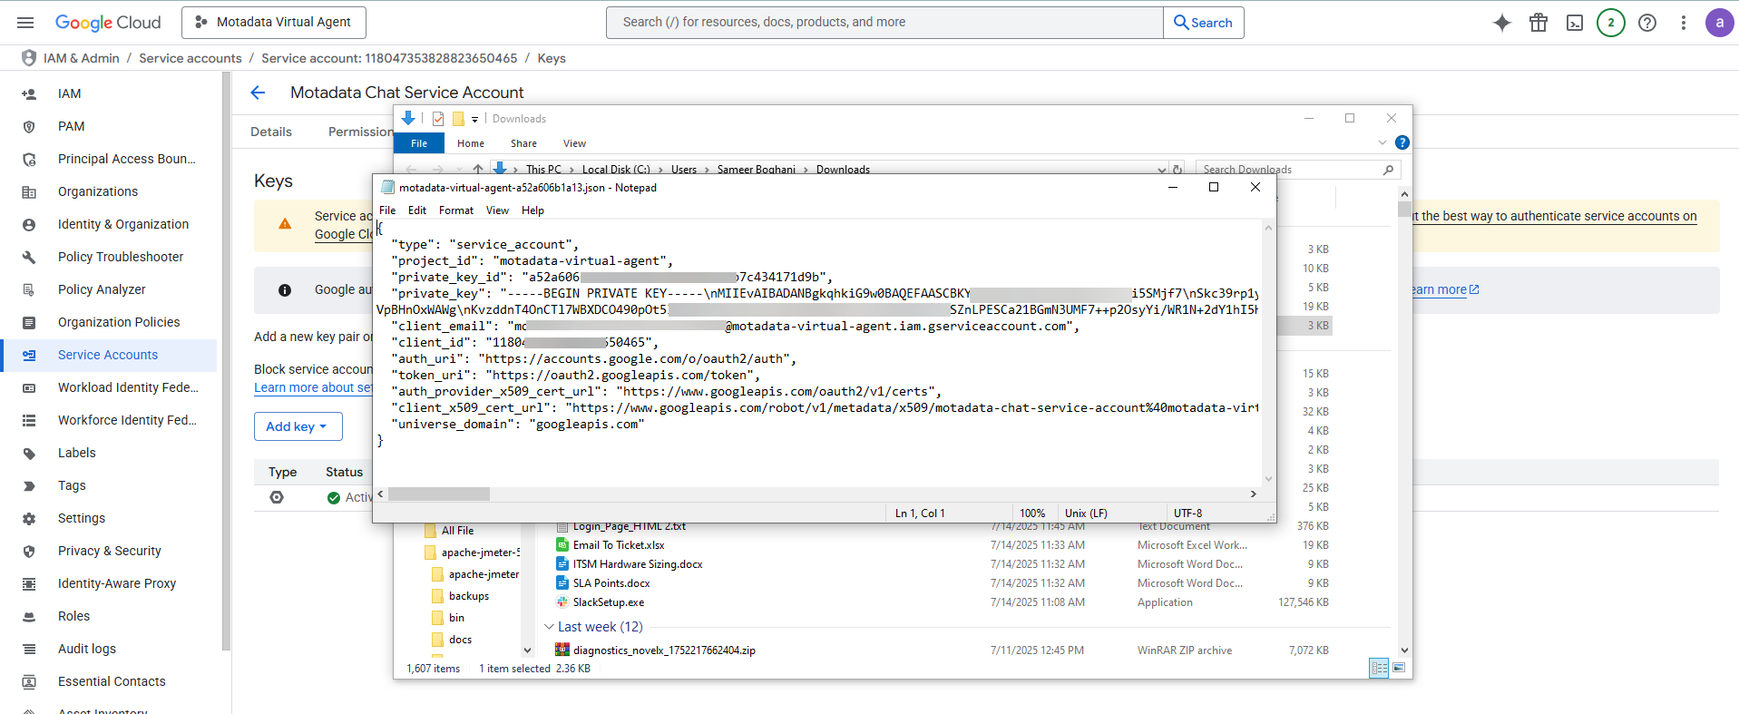Viewport: 1739px width, 714px height.
Task: Switch Explorer to details view icon
Action: [x=1379, y=668]
